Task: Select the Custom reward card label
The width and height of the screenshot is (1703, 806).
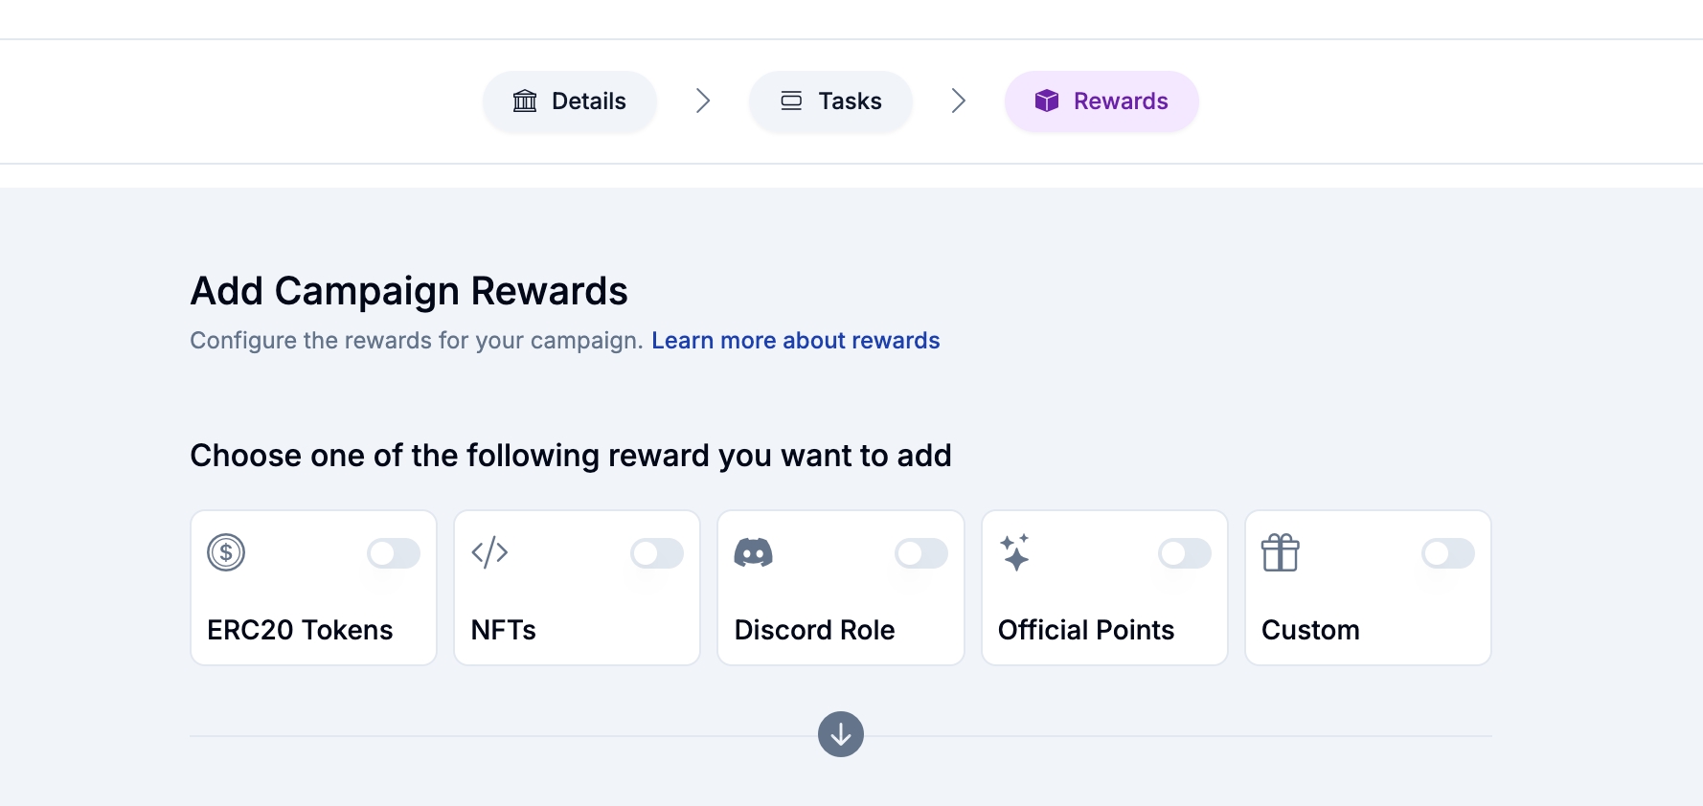Action: 1310,630
